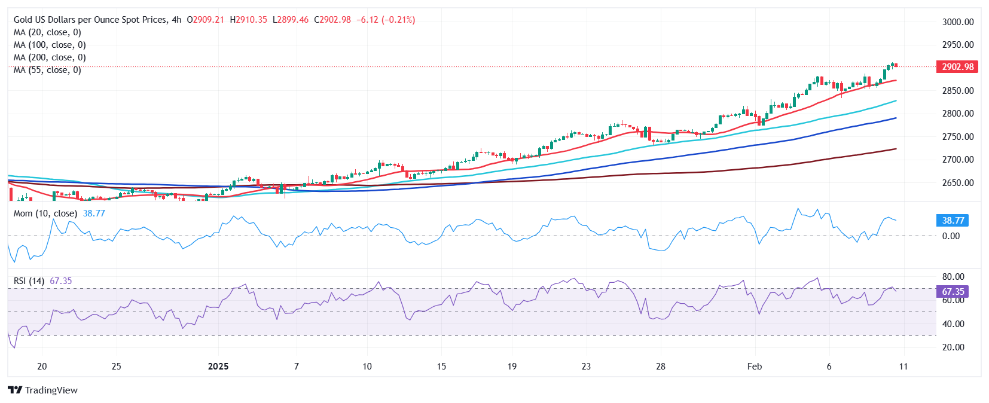Click the red current price tag 2902.98

click(x=957, y=67)
